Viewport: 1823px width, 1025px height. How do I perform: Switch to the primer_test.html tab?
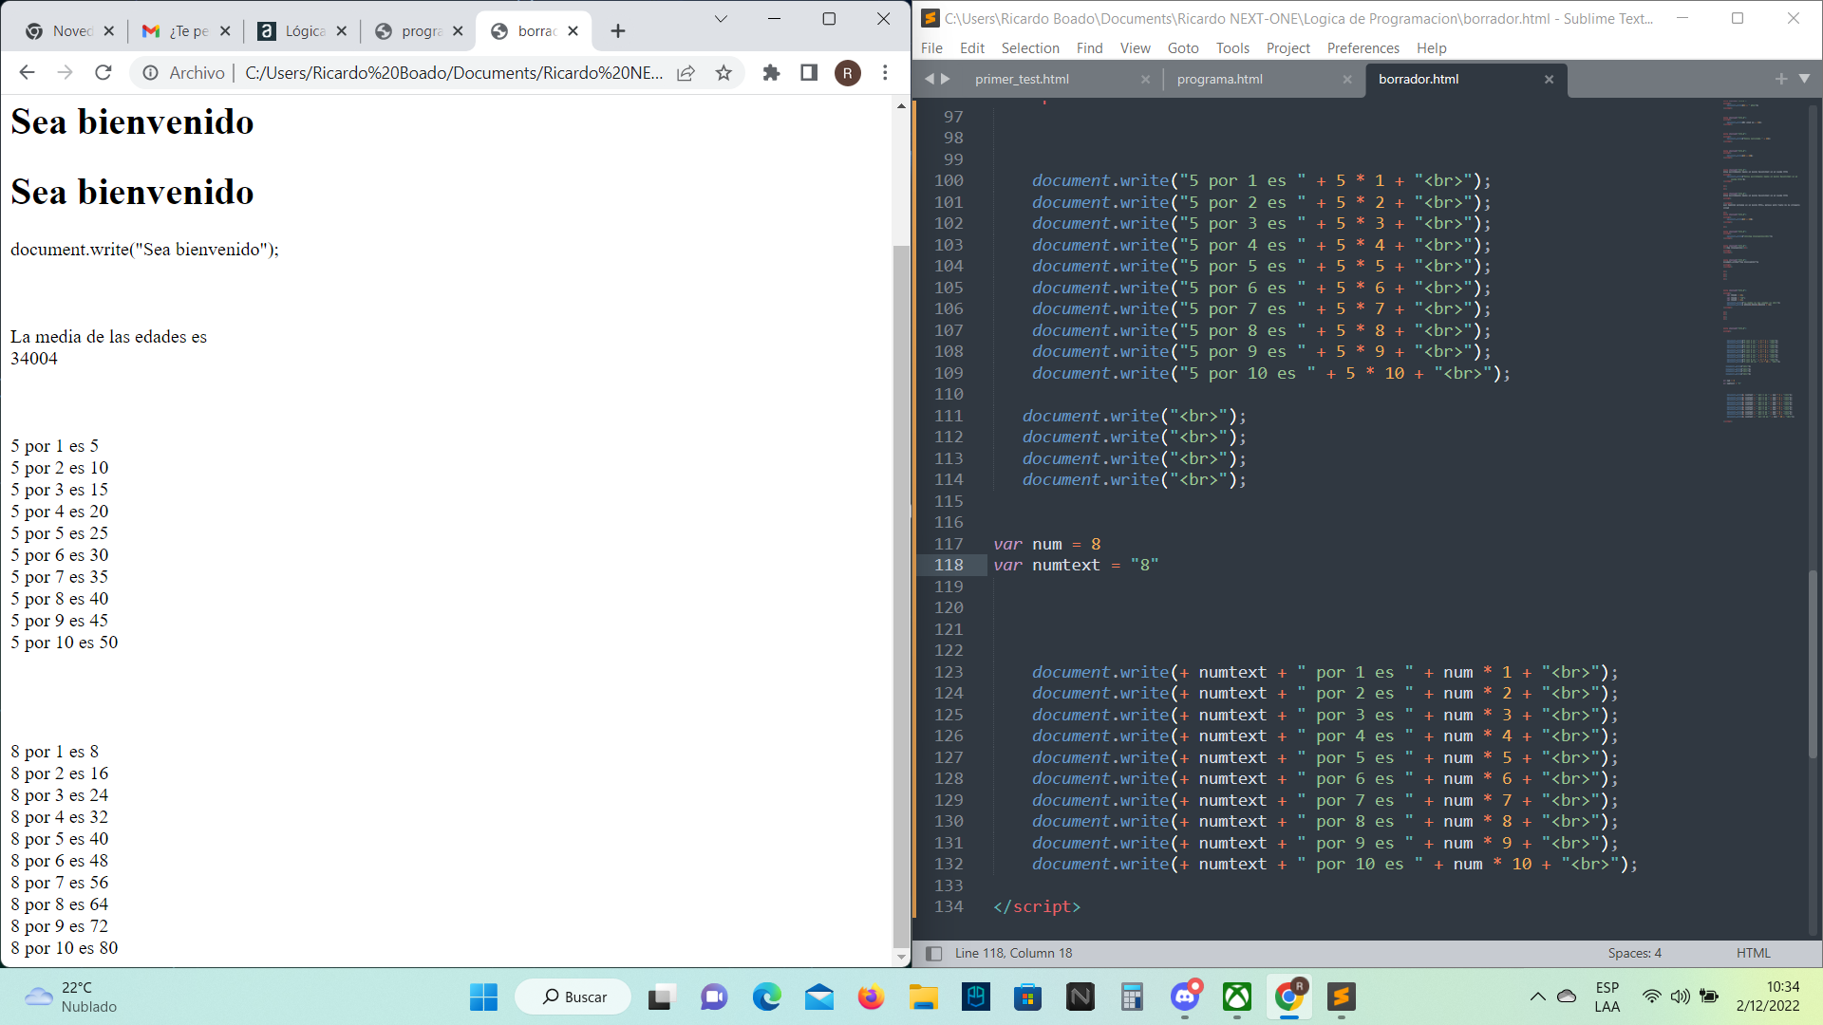click(1026, 79)
